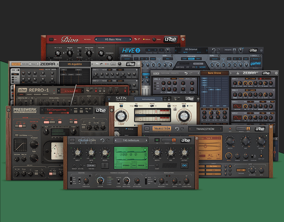Select the CLEAN synth engine in Hive 2
284x222 pixels.
click(184, 59)
